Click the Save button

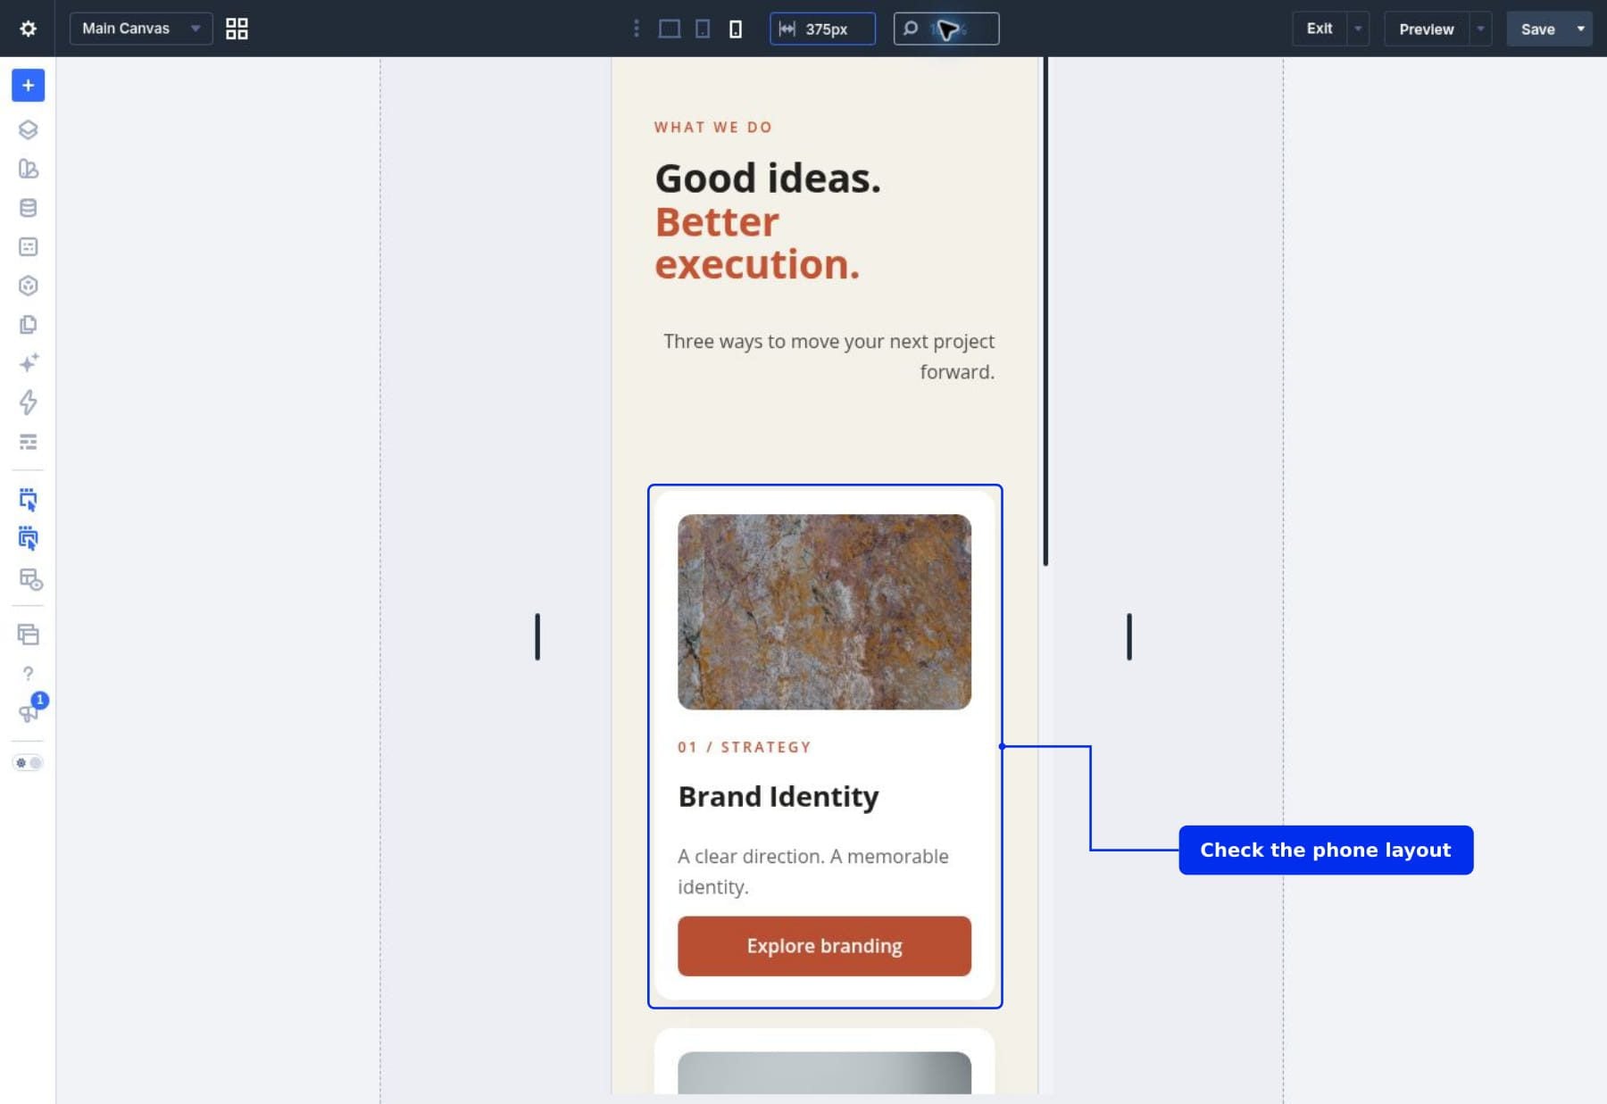pyautogui.click(x=1537, y=29)
